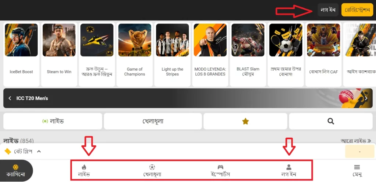Image resolution: width=376 pixels, height=182 pixels.
Task: Click the pale yellow bet slip odds box
Action: click(359, 151)
